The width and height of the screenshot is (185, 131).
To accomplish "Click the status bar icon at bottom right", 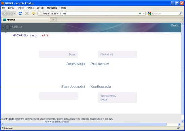I will click(178, 128).
